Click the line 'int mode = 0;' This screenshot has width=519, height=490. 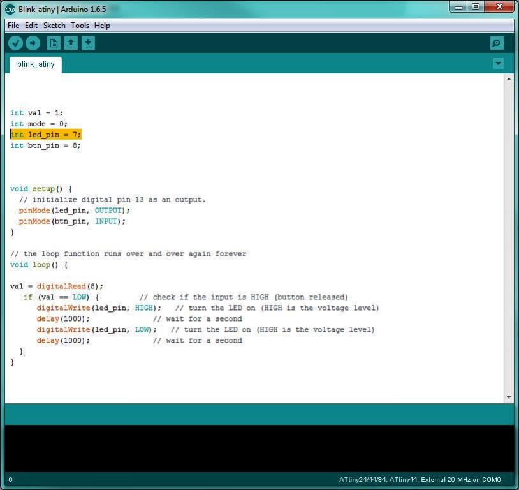point(39,124)
